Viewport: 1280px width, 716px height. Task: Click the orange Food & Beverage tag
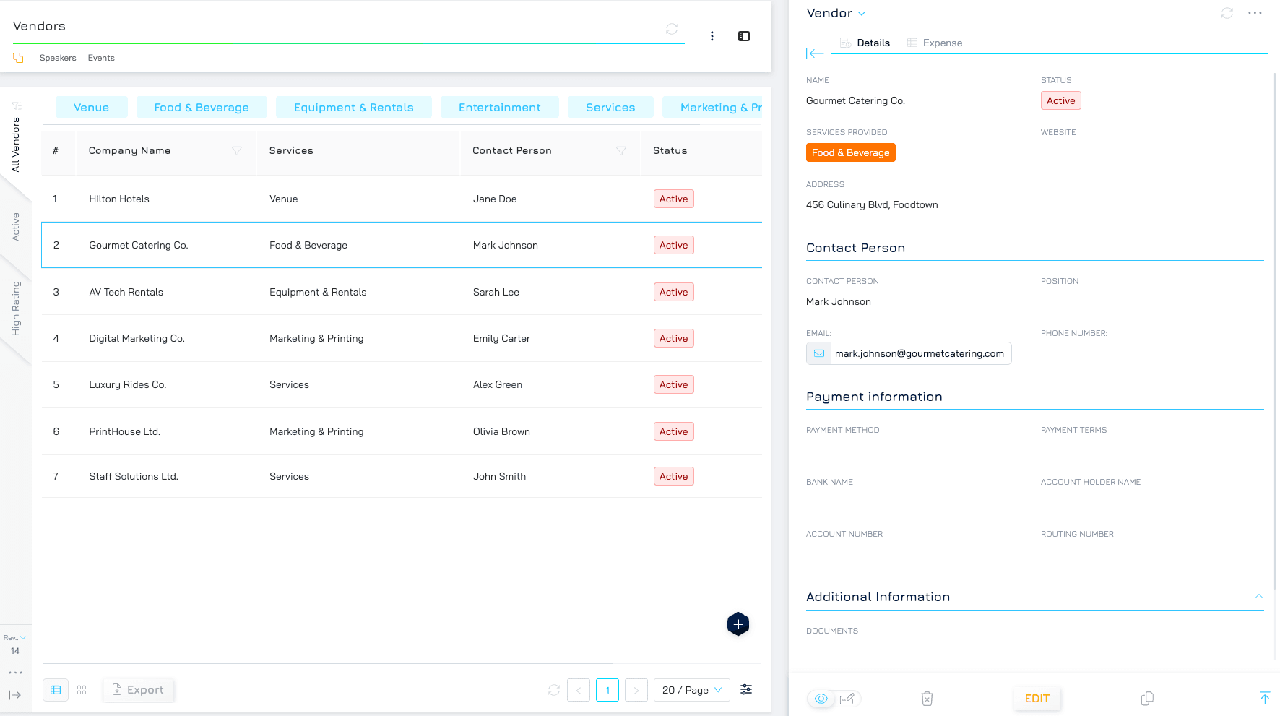[x=850, y=152]
